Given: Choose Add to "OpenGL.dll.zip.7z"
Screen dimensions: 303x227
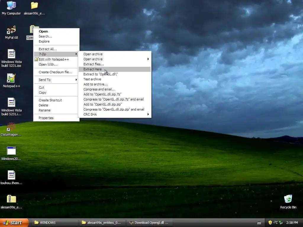Looking at the screenshot, I should (x=115, y=94).
